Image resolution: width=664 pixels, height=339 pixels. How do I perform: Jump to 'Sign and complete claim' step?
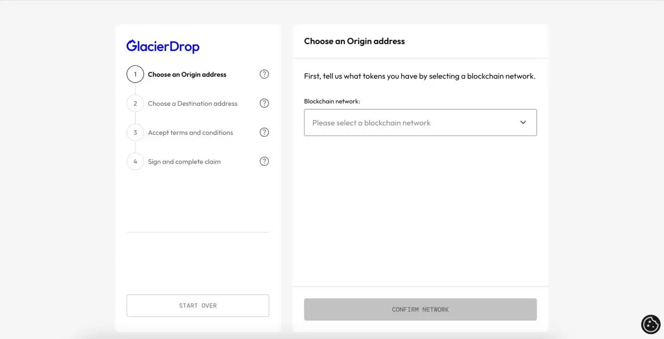tap(184, 162)
